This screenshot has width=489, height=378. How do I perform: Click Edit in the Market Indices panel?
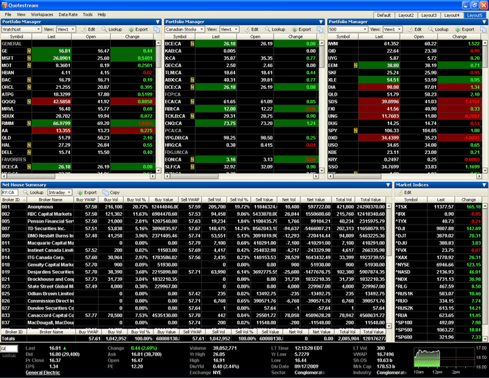pos(405,193)
